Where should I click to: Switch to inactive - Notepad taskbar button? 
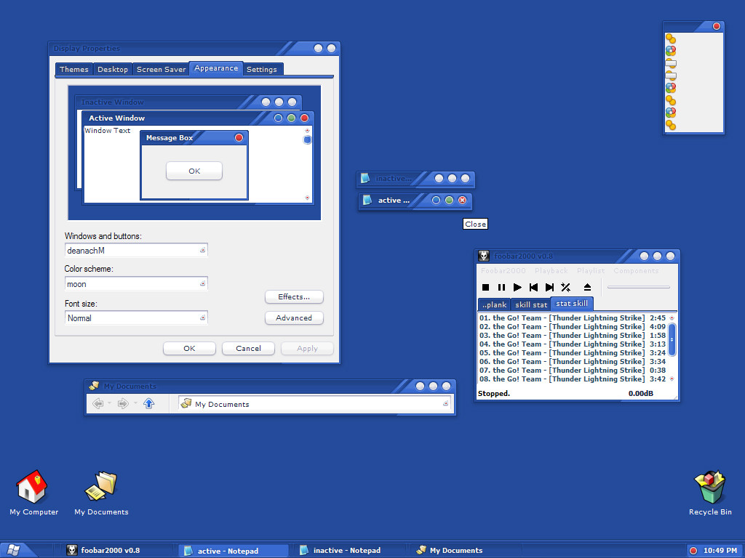click(349, 551)
